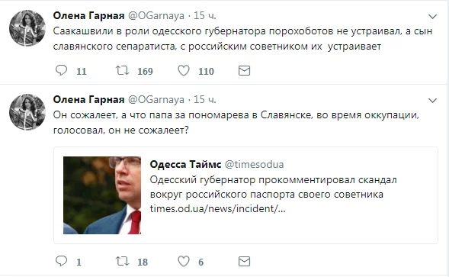
Task: Click the 15 ч. timestamp on second tweet
Action: tap(205, 99)
